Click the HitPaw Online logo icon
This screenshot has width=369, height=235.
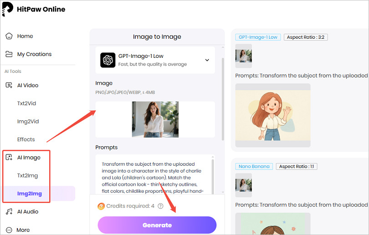click(x=7, y=9)
